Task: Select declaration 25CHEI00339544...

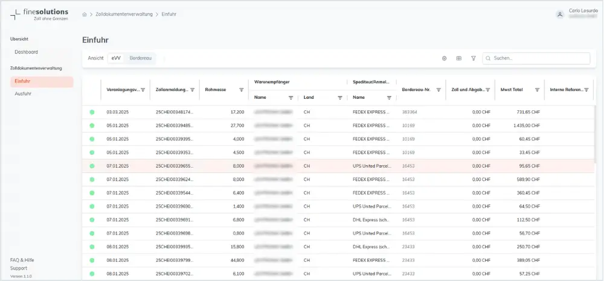Action: pos(175,193)
